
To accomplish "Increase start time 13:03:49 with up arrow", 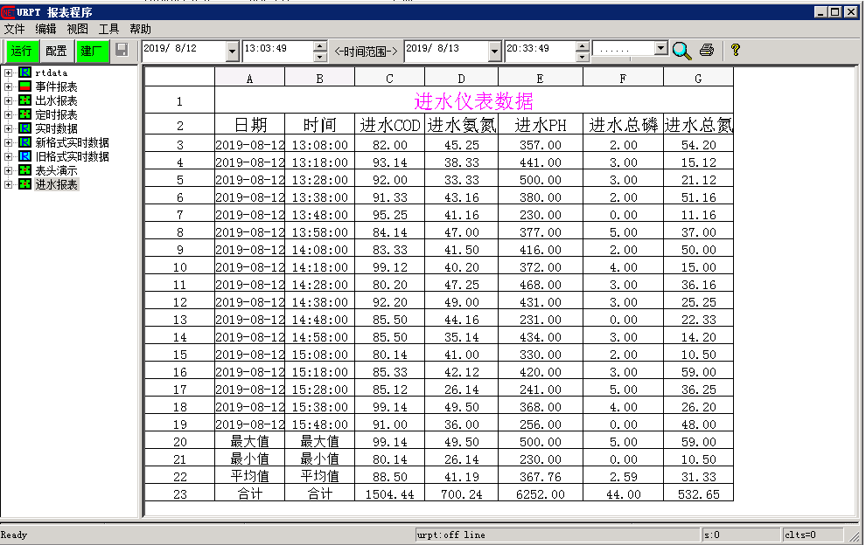I will tap(320, 45).
